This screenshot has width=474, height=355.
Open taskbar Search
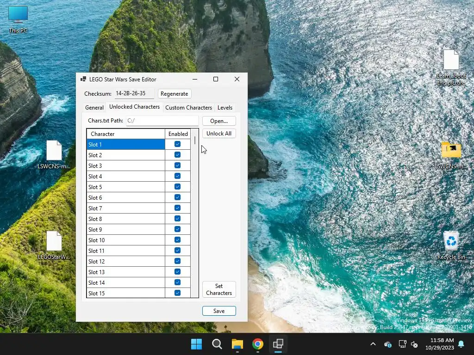click(x=217, y=344)
